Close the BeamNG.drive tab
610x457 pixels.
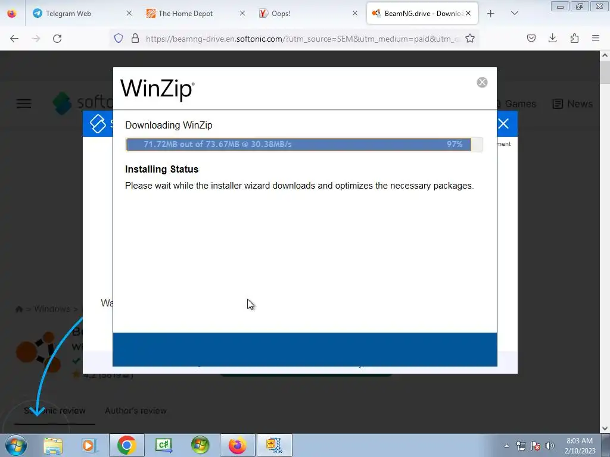click(468, 14)
